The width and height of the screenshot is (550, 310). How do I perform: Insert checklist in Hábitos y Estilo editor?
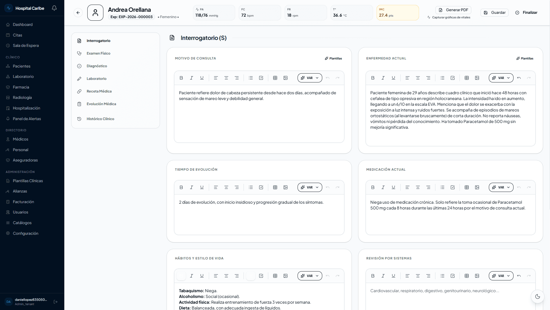261,276
